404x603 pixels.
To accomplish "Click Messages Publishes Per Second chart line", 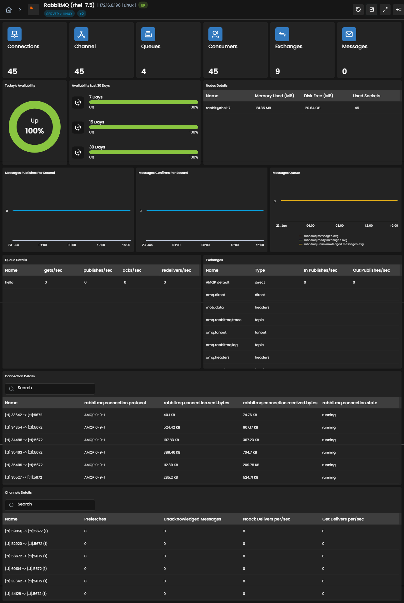I will [x=72, y=210].
